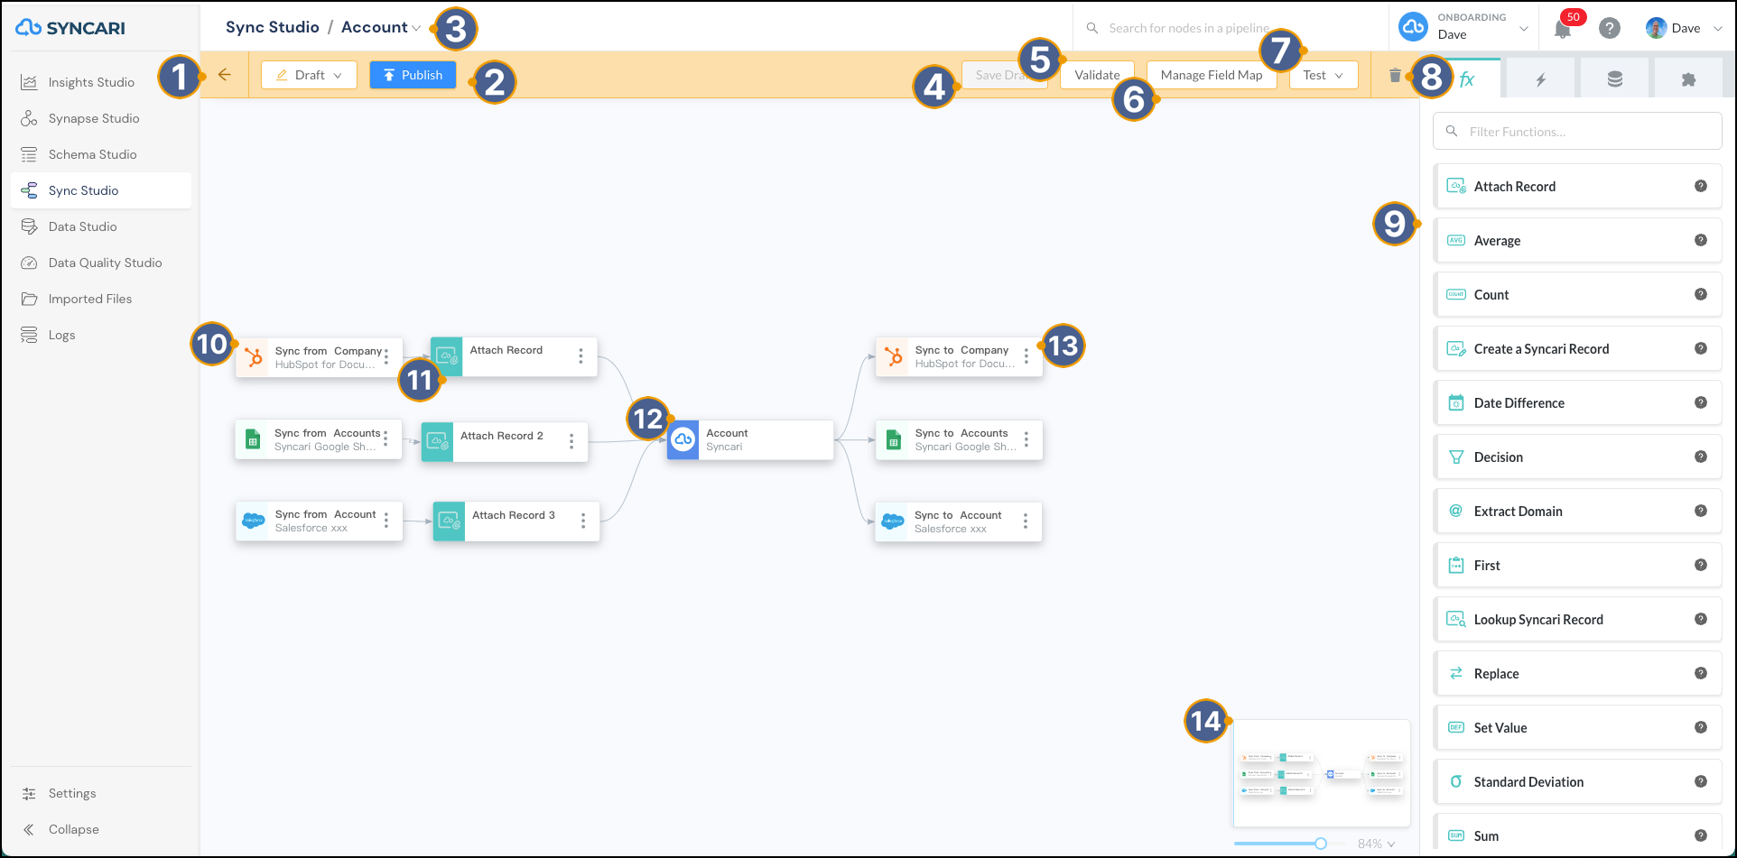1737x858 pixels.
Task: Open the Dave user profile menu
Action: [x=1685, y=28]
